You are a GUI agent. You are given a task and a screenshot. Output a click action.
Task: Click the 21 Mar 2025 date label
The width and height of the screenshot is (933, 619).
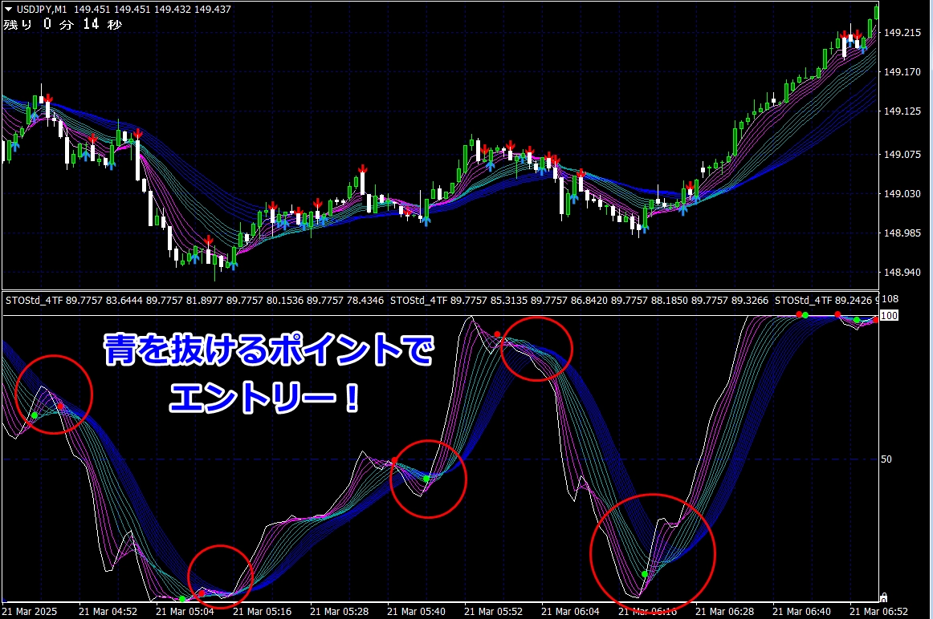pos(29,611)
